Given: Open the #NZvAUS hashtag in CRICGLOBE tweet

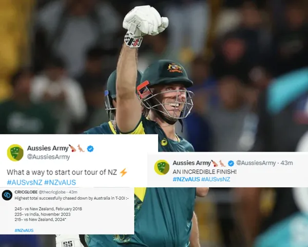Looking at the screenshot, I should [24, 230].
